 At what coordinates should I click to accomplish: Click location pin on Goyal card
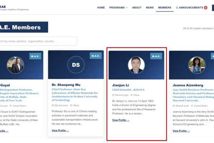click(10, 106)
